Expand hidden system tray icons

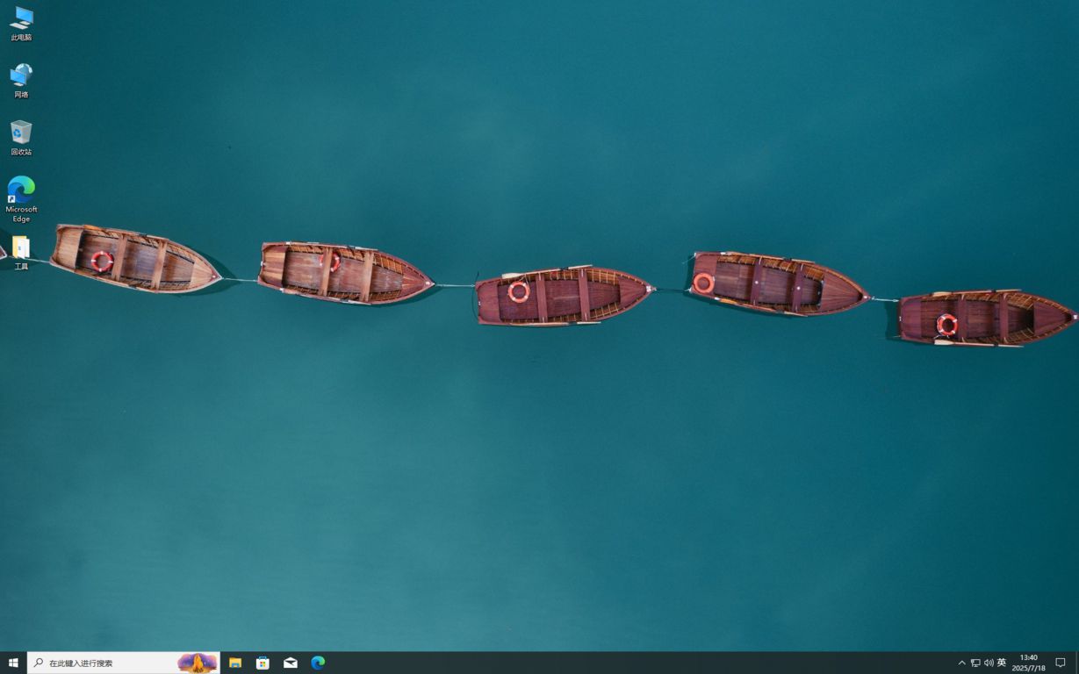click(961, 663)
